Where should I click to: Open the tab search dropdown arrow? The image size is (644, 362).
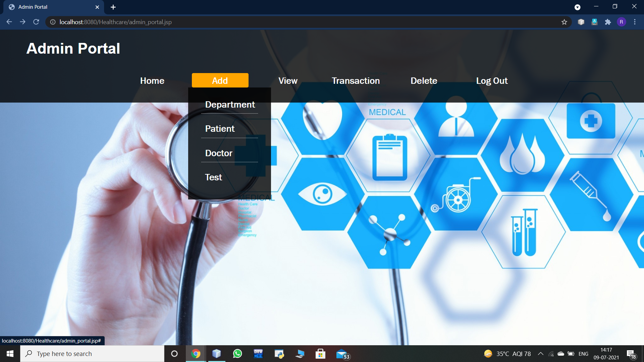[577, 7]
